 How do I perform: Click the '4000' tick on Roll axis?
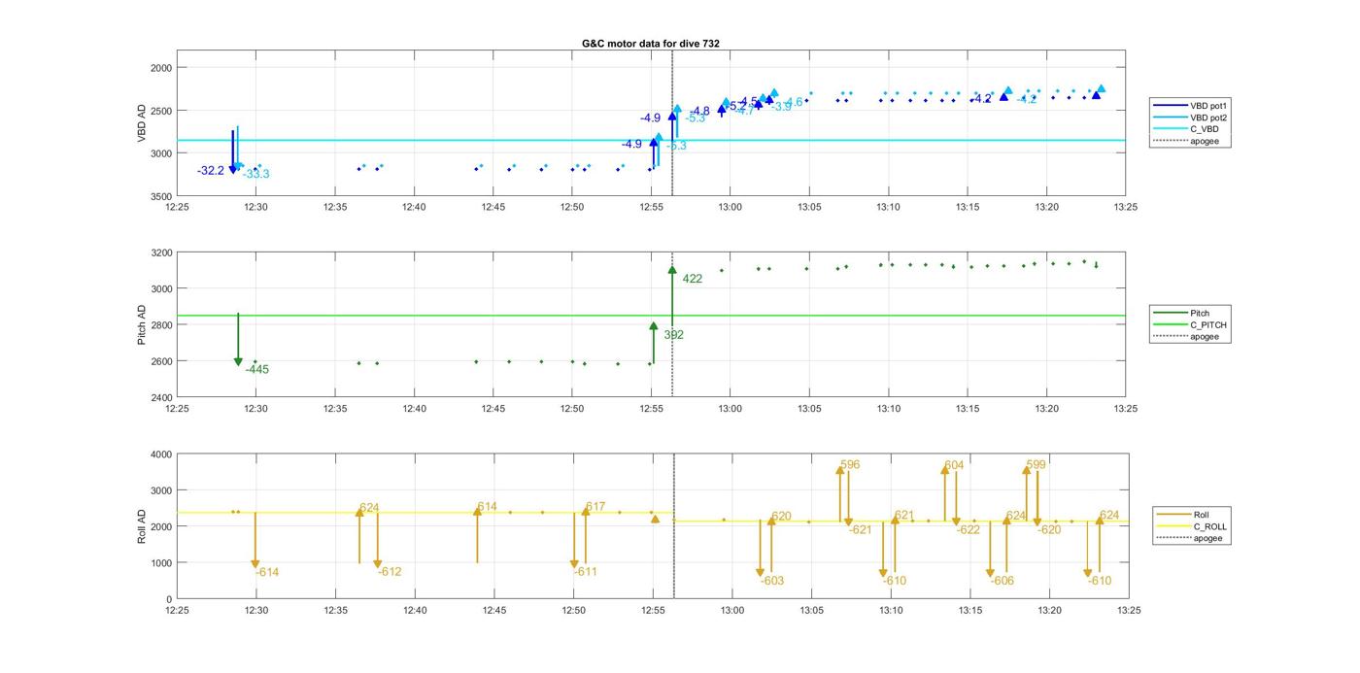[161, 454]
